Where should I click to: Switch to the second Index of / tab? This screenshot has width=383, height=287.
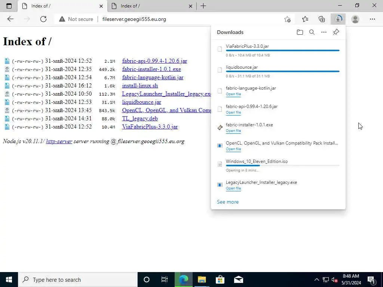pos(151,6)
